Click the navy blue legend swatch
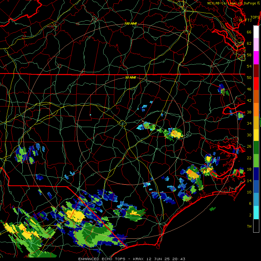This screenshot has width=261, height=261. coord(256,174)
